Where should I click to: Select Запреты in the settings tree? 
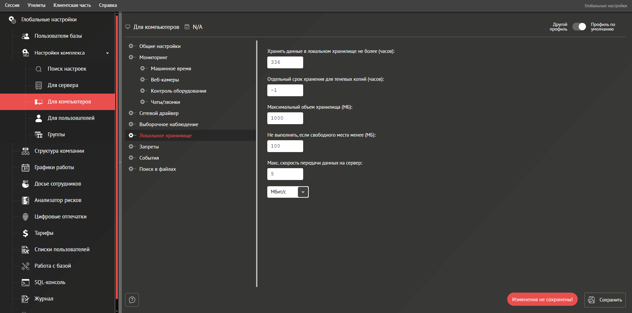click(149, 147)
